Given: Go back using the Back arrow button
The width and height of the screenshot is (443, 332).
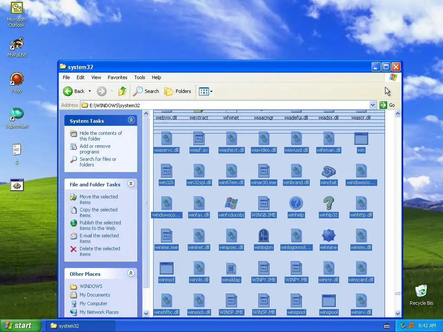Looking at the screenshot, I should pos(74,91).
